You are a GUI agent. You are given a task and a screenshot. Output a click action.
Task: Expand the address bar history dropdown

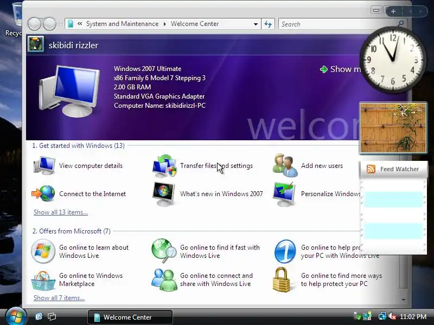coord(256,24)
